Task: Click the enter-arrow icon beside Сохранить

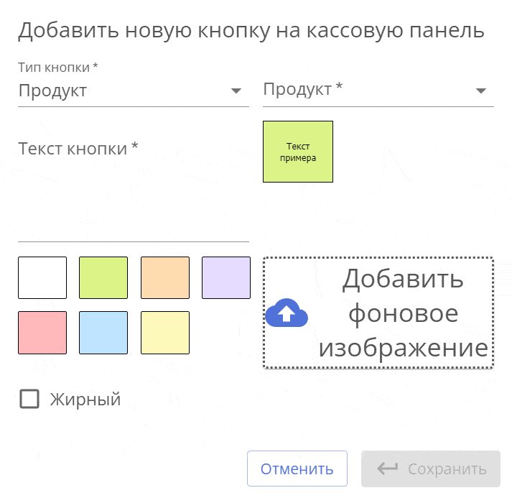Action: 387,469
